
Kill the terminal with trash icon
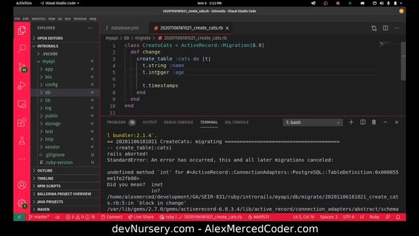click(x=374, y=123)
